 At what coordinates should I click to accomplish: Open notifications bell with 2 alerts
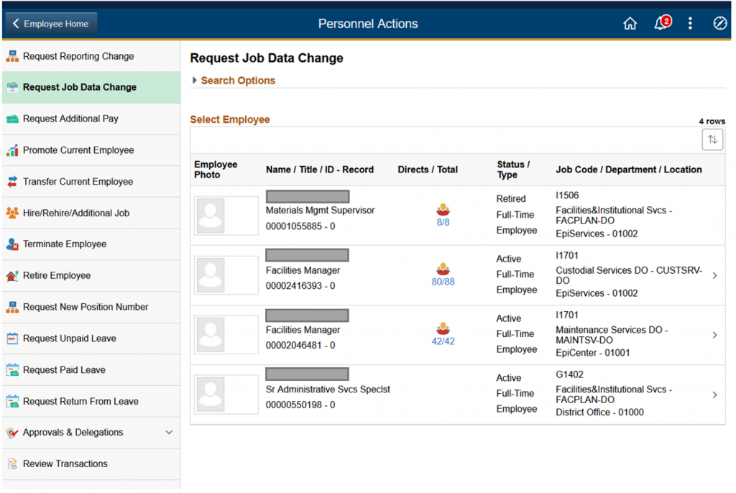pos(662,22)
